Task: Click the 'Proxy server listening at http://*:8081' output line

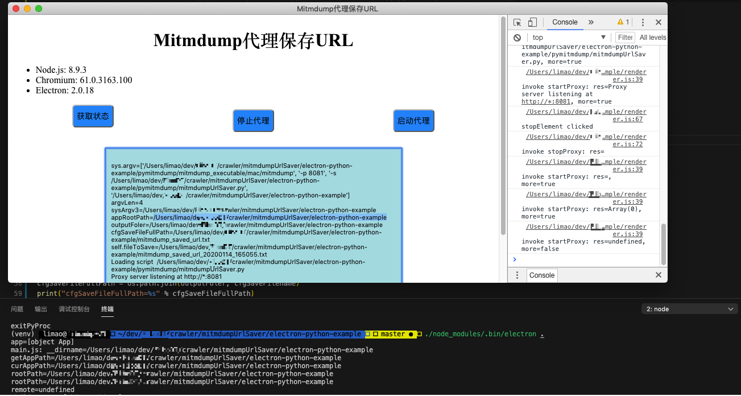Action: click(167, 277)
